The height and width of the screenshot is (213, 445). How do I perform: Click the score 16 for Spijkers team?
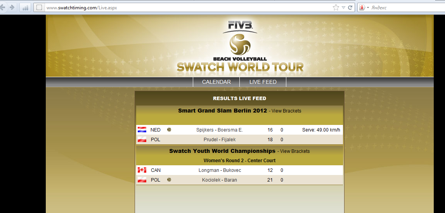[270, 130]
